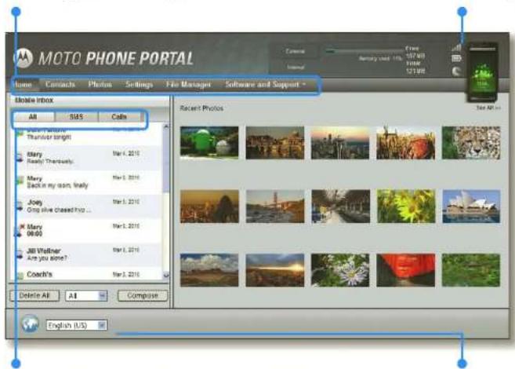Click the memory used progress bar
Viewport: 515px width, 369px height.
364,51
